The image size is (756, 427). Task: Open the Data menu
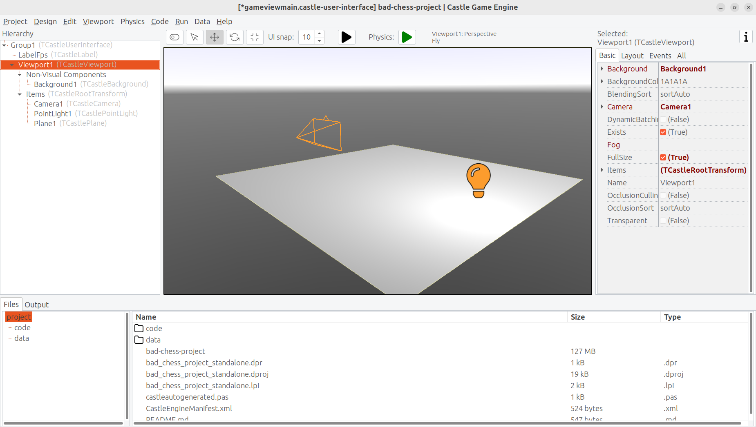point(202,22)
